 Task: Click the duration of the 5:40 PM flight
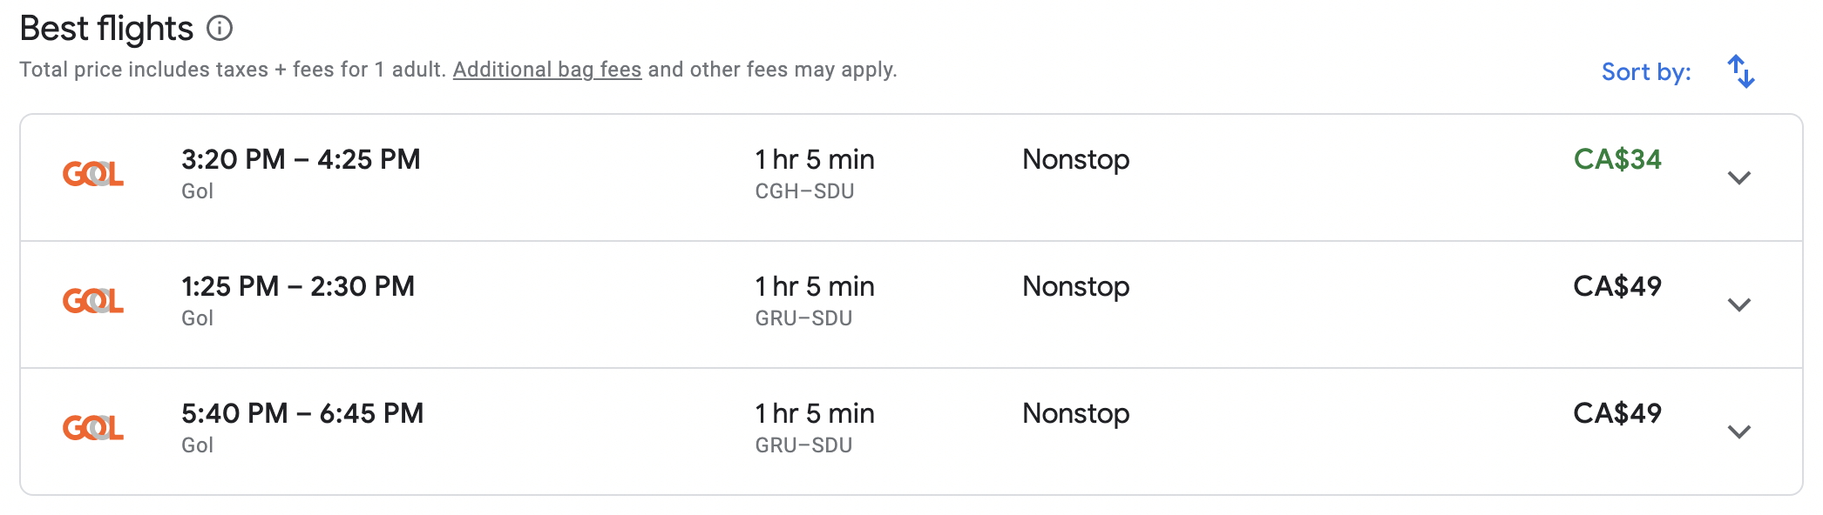814,413
